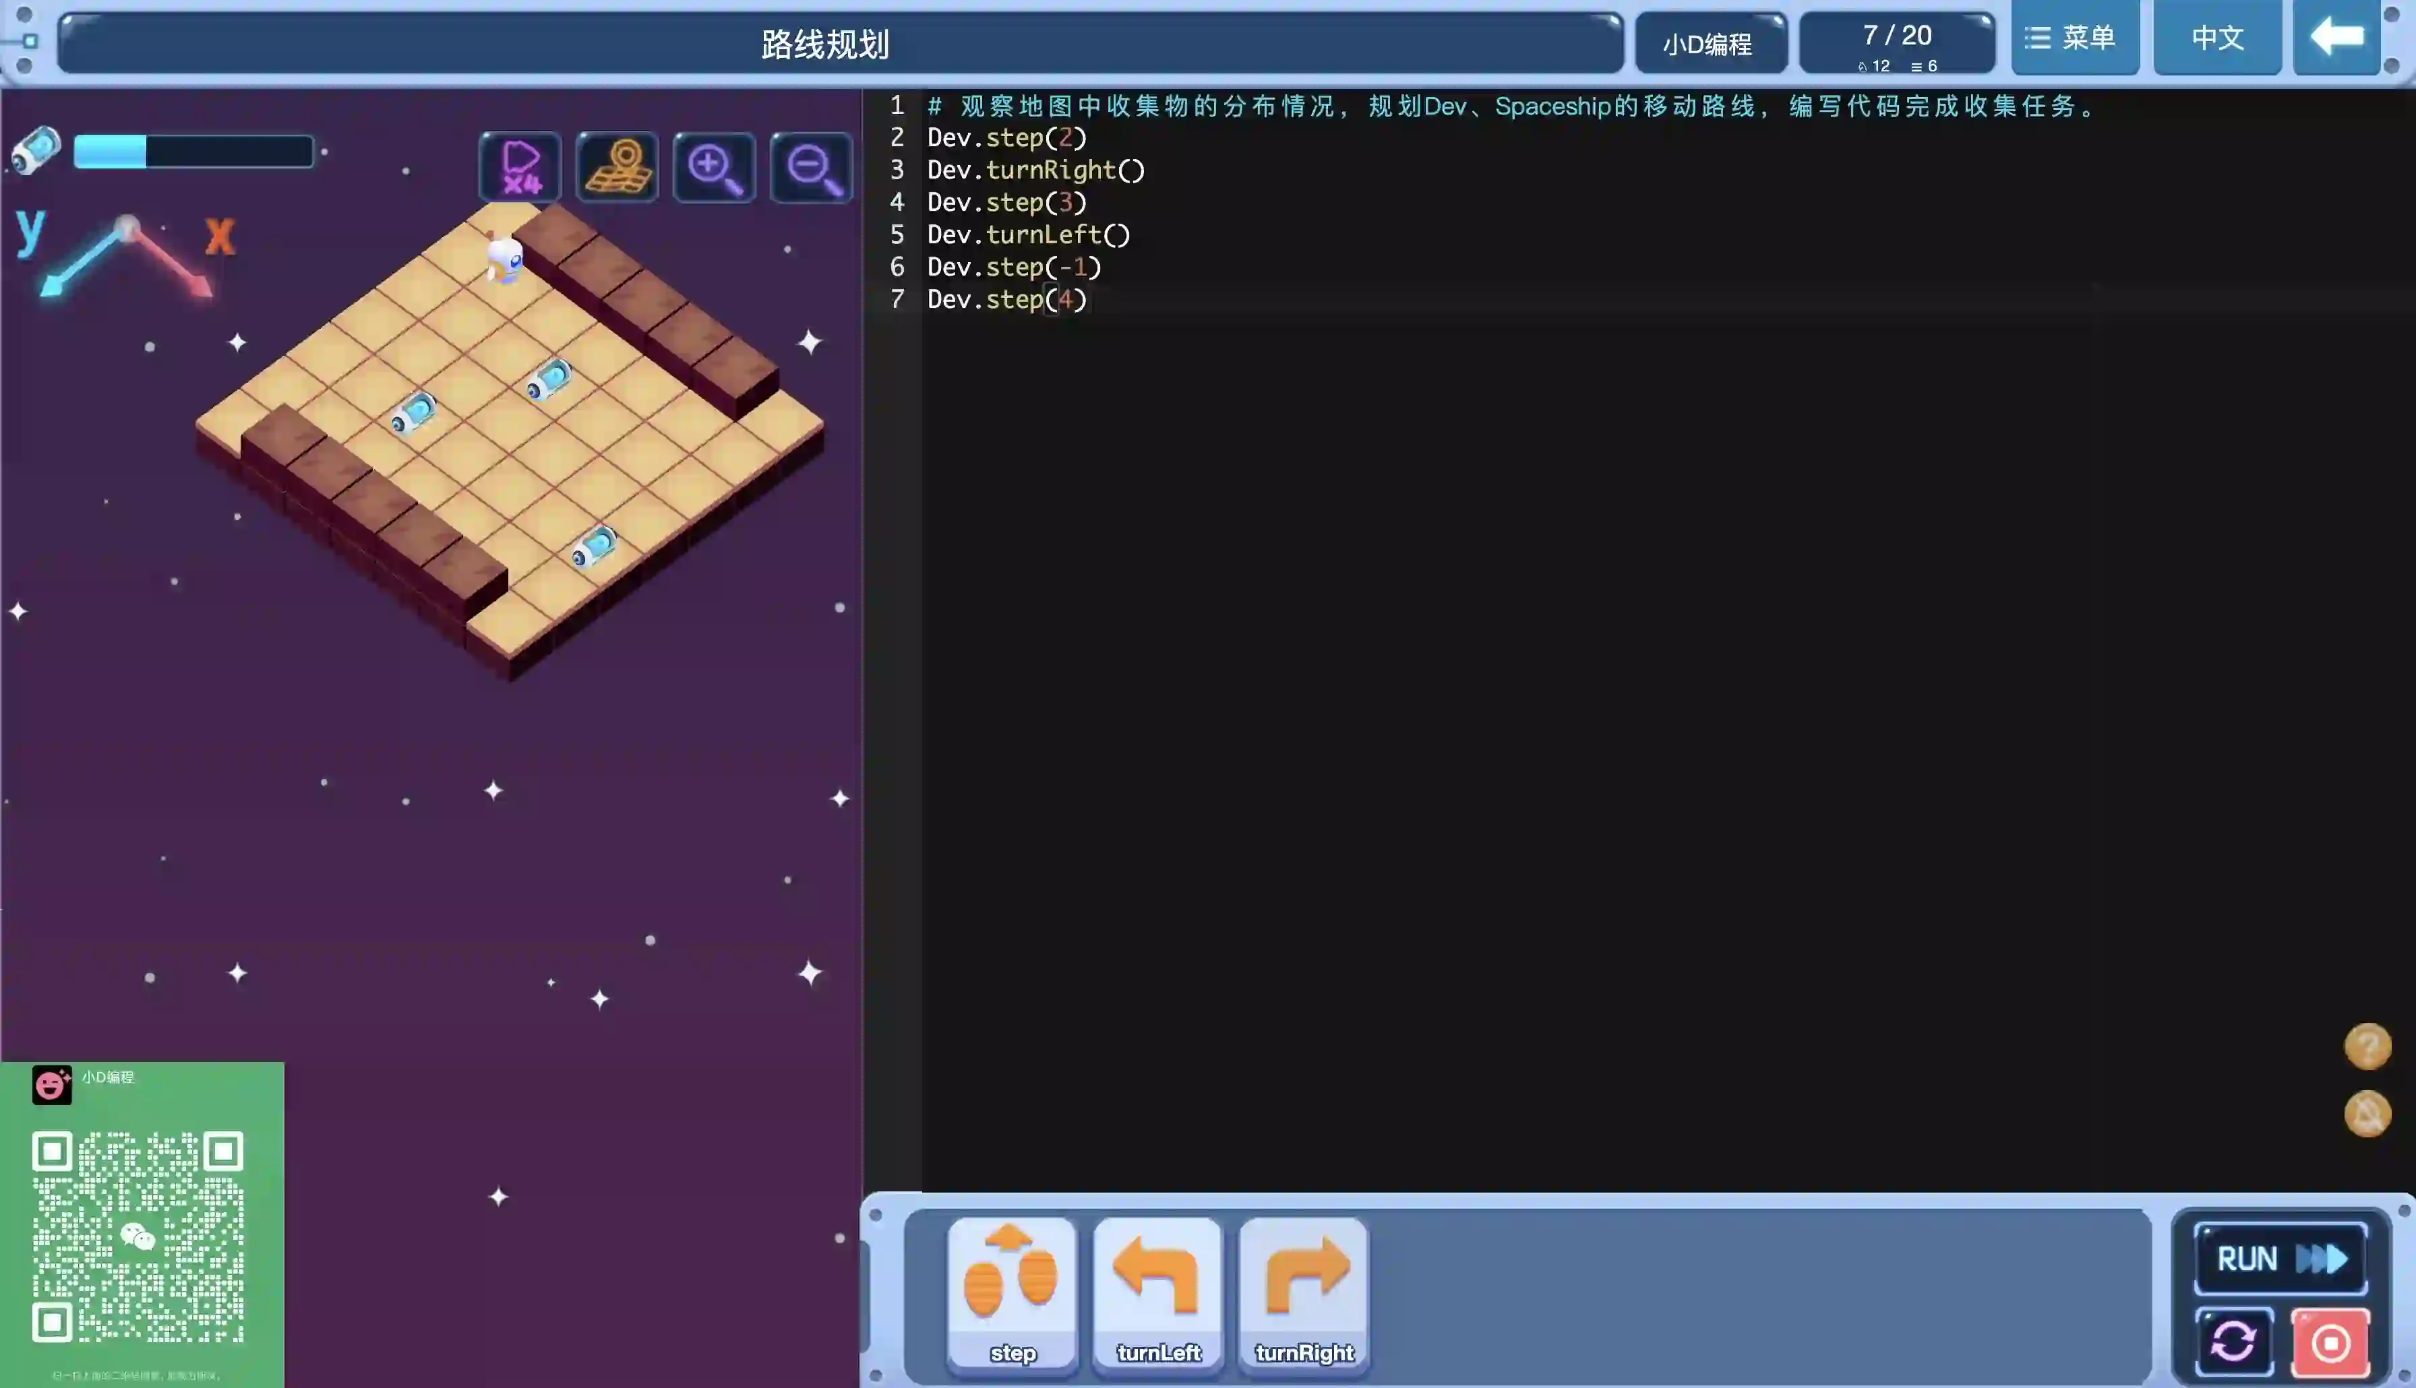Click the reset refresh icon

(x=2233, y=1342)
